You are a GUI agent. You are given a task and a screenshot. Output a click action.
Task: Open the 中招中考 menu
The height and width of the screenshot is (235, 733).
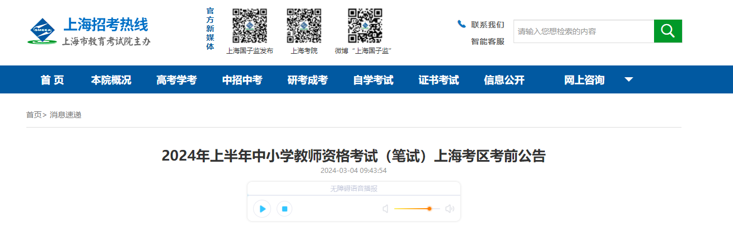pyautogui.click(x=242, y=80)
